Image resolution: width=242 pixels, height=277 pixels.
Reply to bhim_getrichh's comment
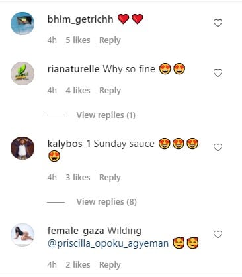point(110,40)
